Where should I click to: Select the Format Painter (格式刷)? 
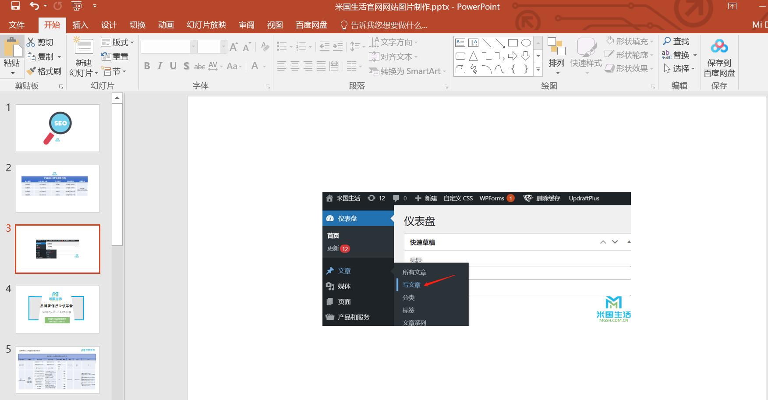pyautogui.click(x=43, y=71)
